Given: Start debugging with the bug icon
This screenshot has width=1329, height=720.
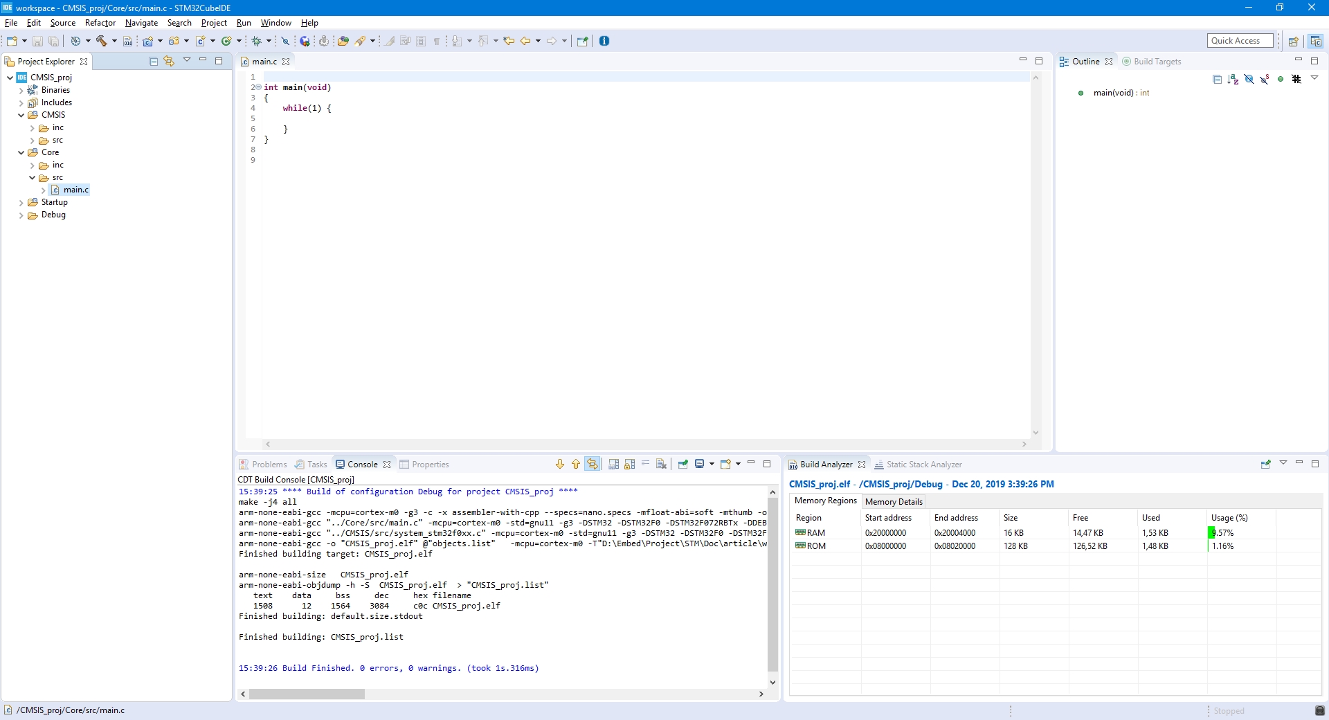Looking at the screenshot, I should (257, 41).
